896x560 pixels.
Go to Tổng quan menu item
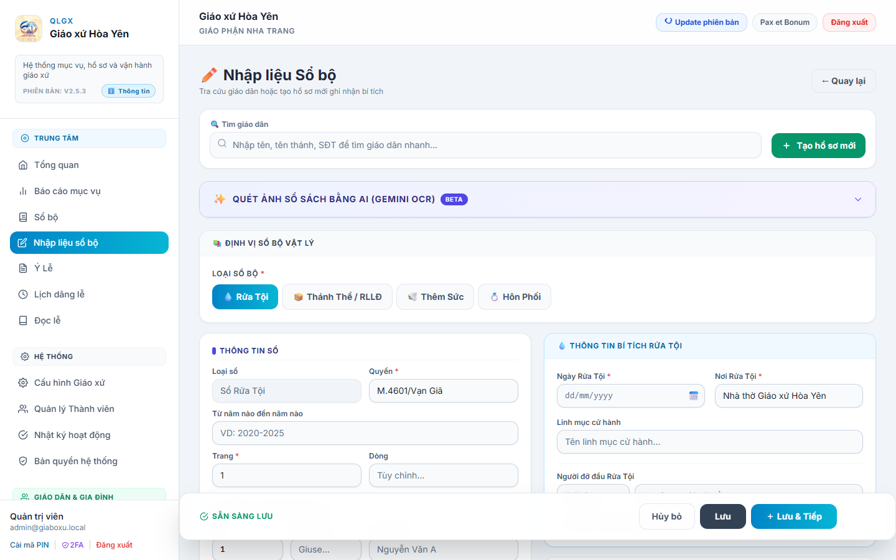(x=89, y=165)
